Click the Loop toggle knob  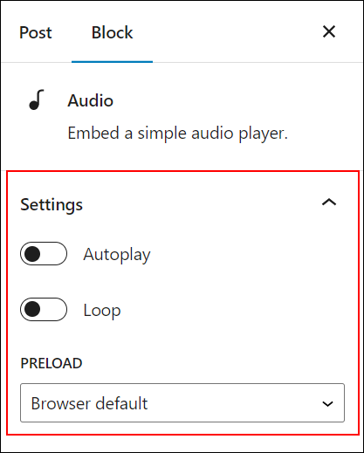click(x=32, y=309)
